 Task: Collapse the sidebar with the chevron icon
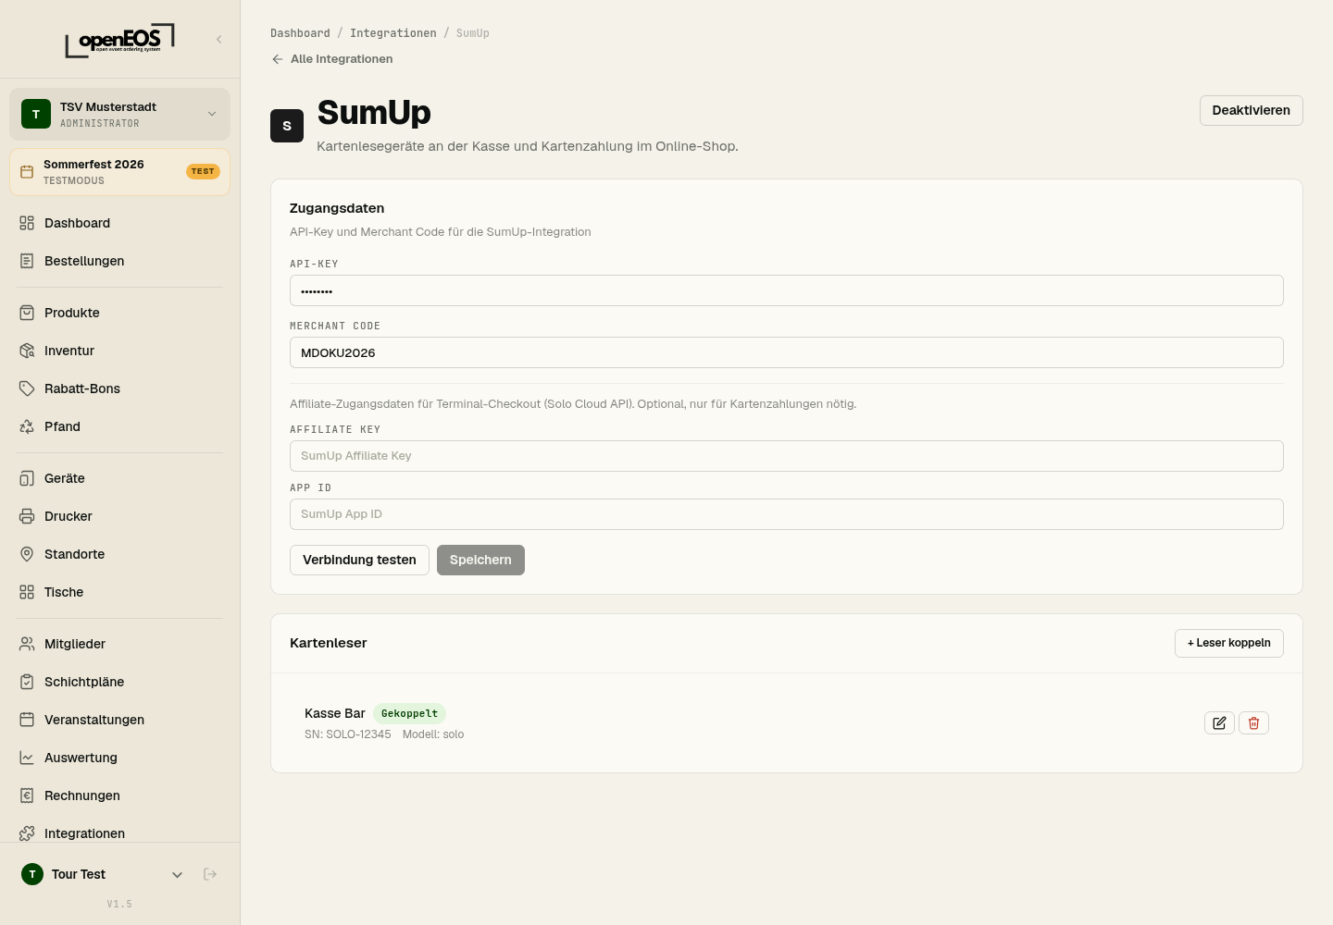pyautogui.click(x=219, y=39)
